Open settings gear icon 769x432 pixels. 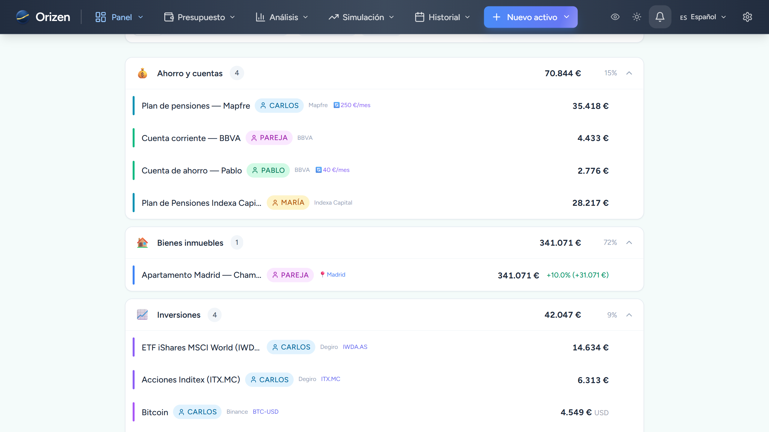tap(747, 17)
